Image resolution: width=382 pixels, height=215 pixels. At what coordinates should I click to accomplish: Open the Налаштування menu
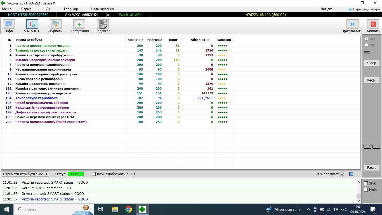pyautogui.click(x=102, y=9)
